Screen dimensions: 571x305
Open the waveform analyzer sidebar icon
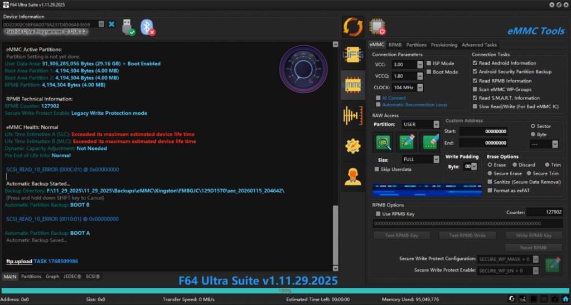click(x=353, y=116)
